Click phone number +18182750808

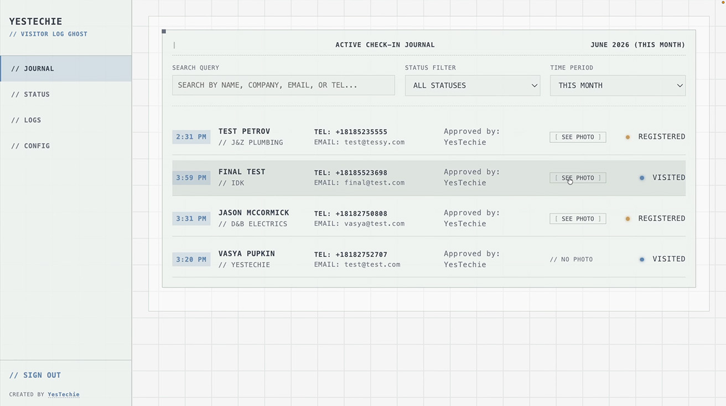tap(361, 214)
